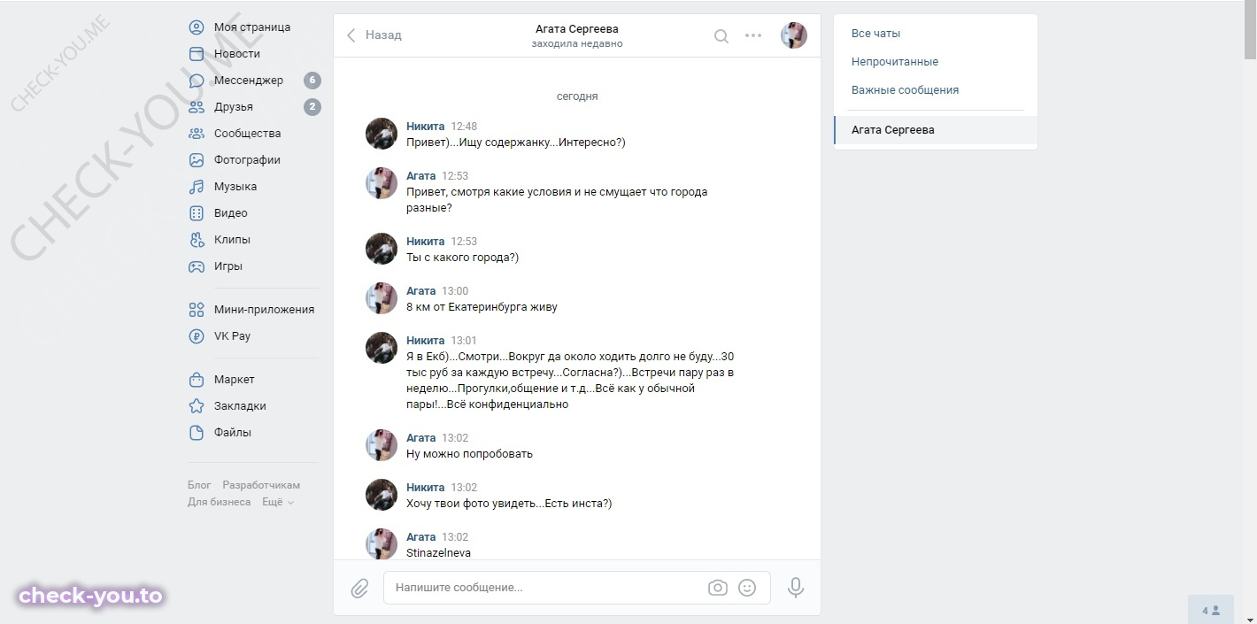Click sender name Агата at 13:00
The image size is (1257, 624).
tap(421, 291)
